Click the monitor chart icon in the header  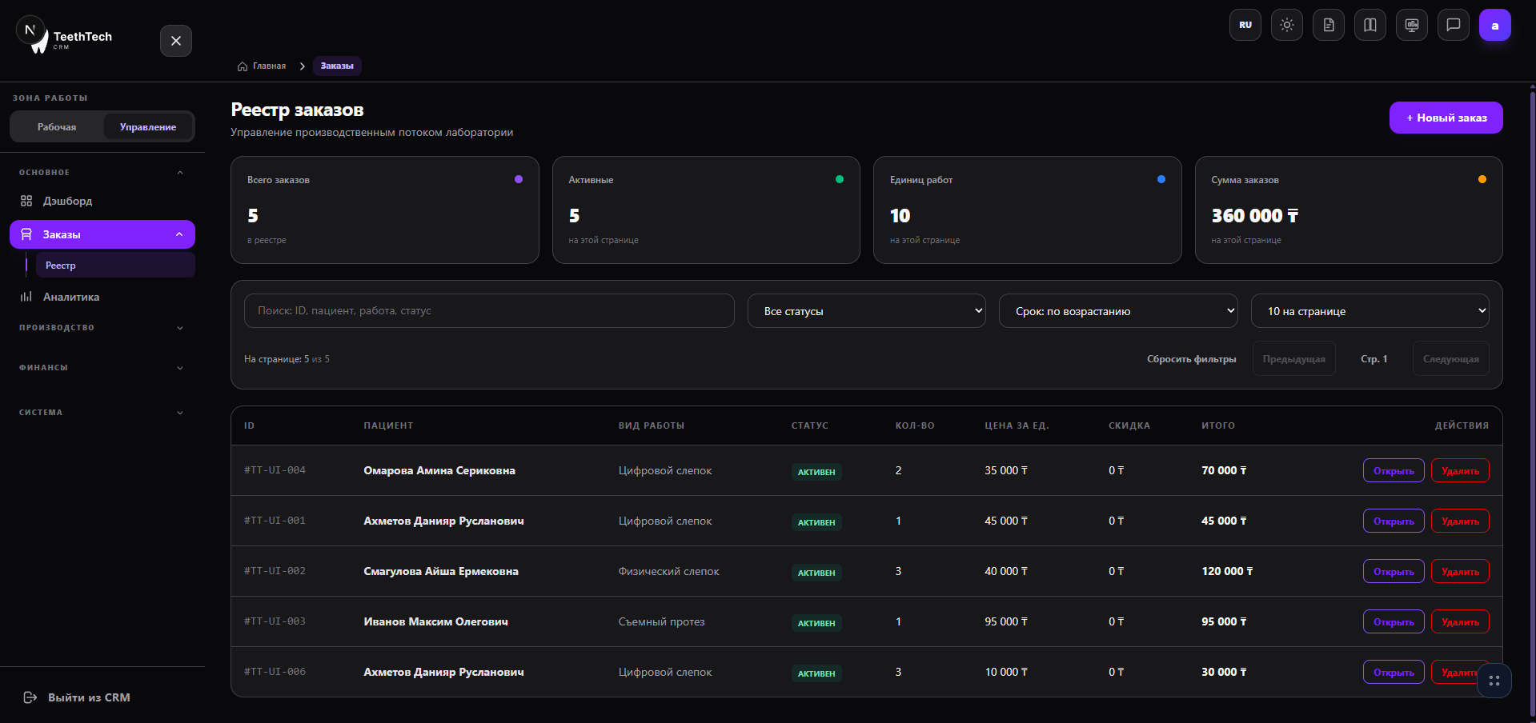1412,25
